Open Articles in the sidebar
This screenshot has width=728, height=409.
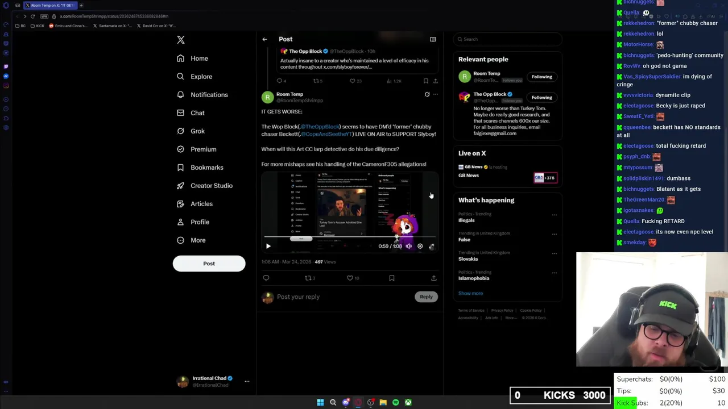coord(195,204)
